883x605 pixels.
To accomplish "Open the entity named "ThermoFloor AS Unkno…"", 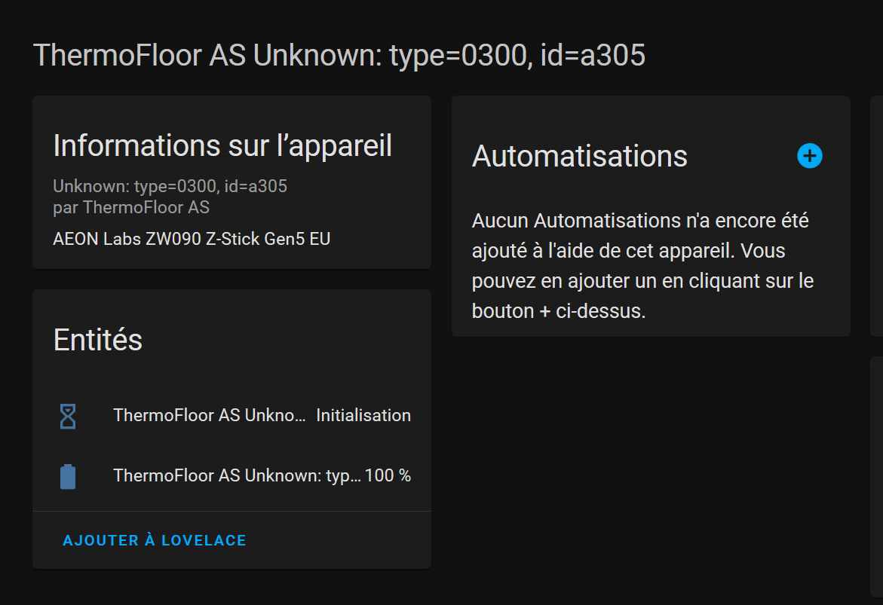I will click(210, 415).
